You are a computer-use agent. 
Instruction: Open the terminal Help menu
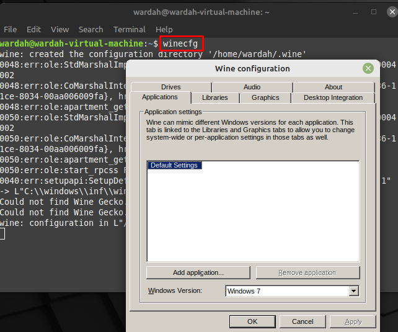164,29
